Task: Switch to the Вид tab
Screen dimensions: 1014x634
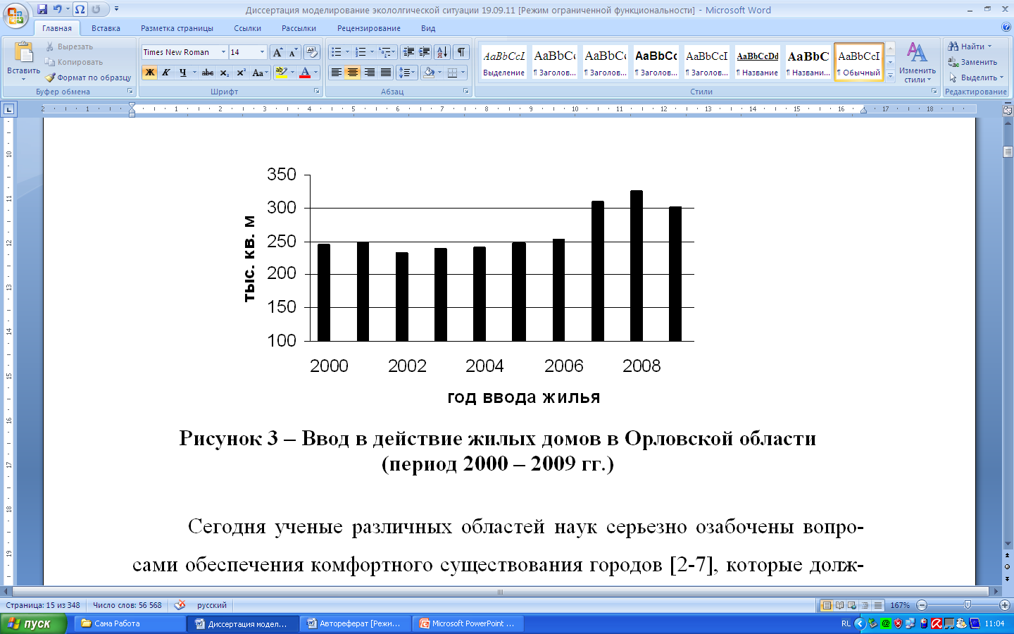Action: click(x=428, y=28)
